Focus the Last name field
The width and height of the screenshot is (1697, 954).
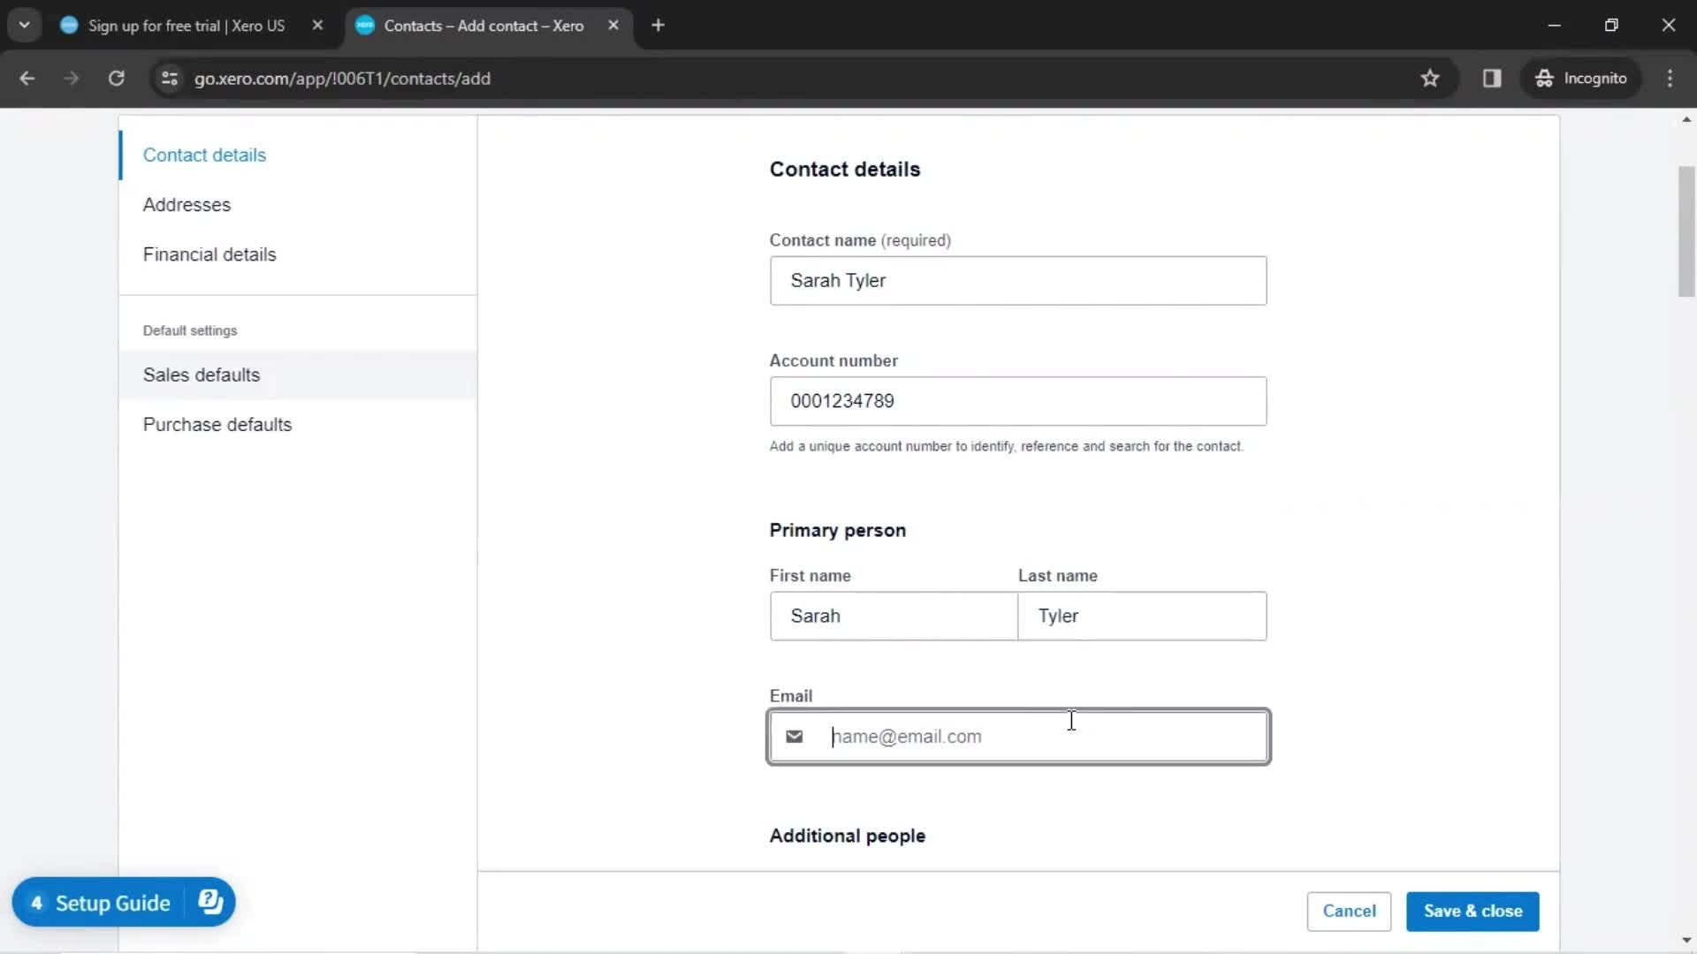(1142, 617)
